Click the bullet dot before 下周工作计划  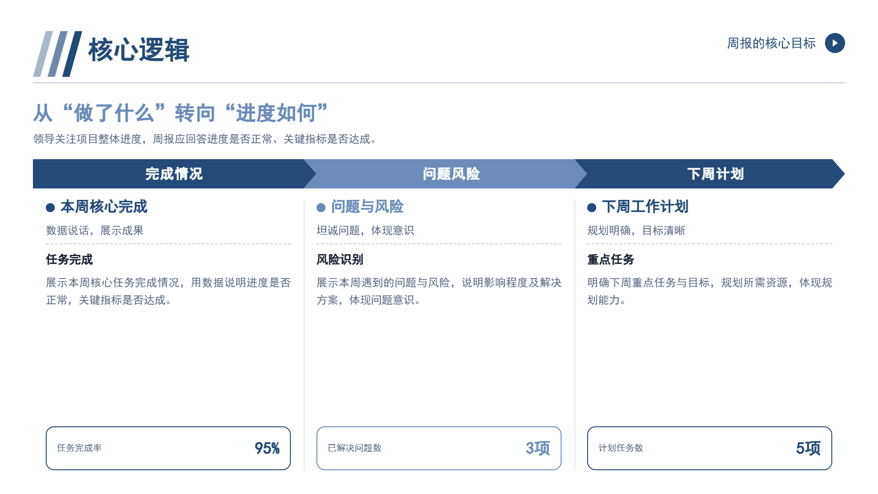[592, 208]
